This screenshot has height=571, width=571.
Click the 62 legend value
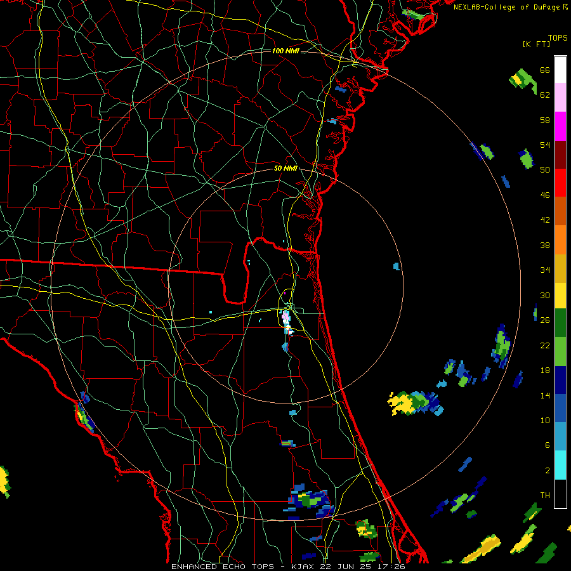pyautogui.click(x=545, y=95)
